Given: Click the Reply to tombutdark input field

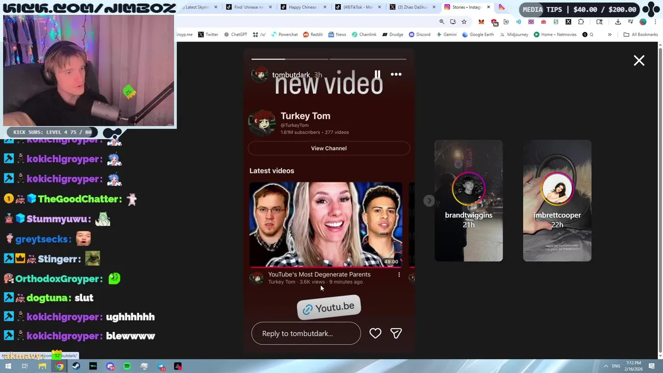Looking at the screenshot, I should point(306,333).
